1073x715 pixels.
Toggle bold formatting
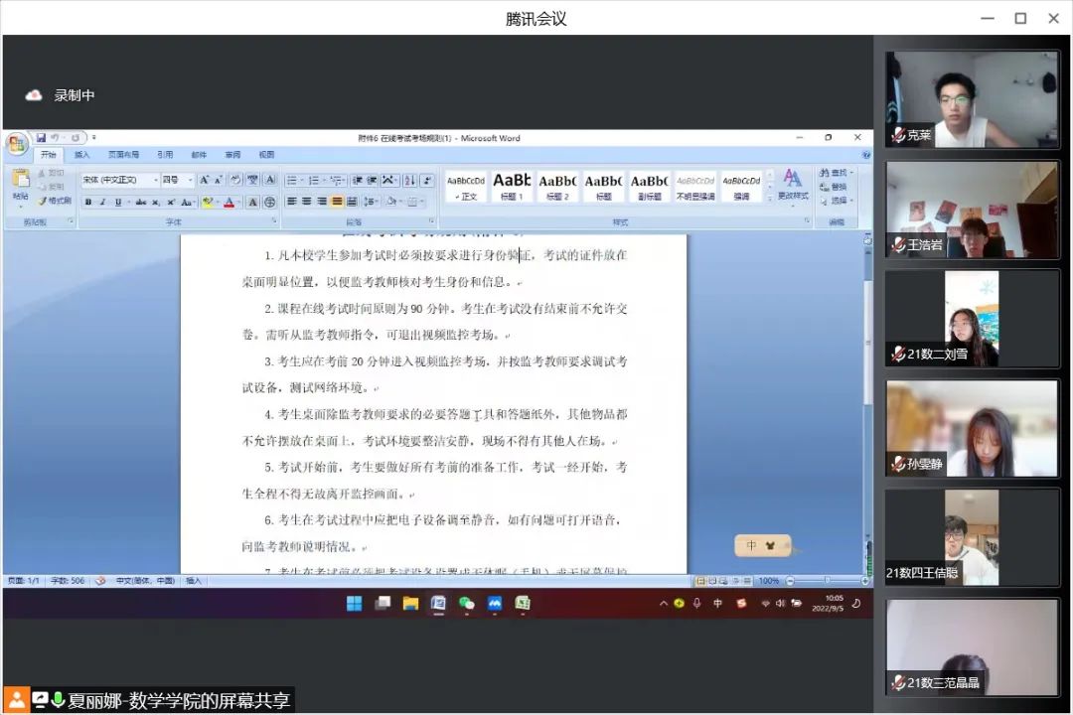point(87,202)
